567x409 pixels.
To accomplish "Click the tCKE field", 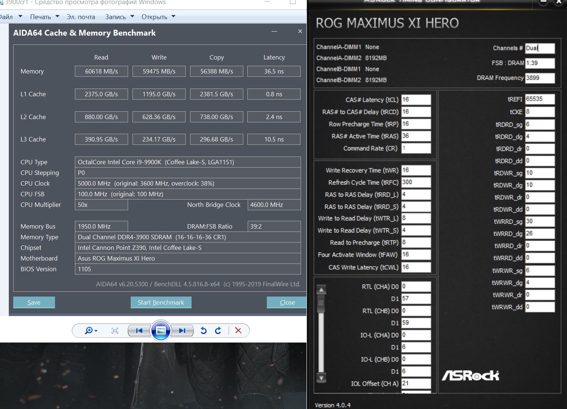I will tap(540, 112).
